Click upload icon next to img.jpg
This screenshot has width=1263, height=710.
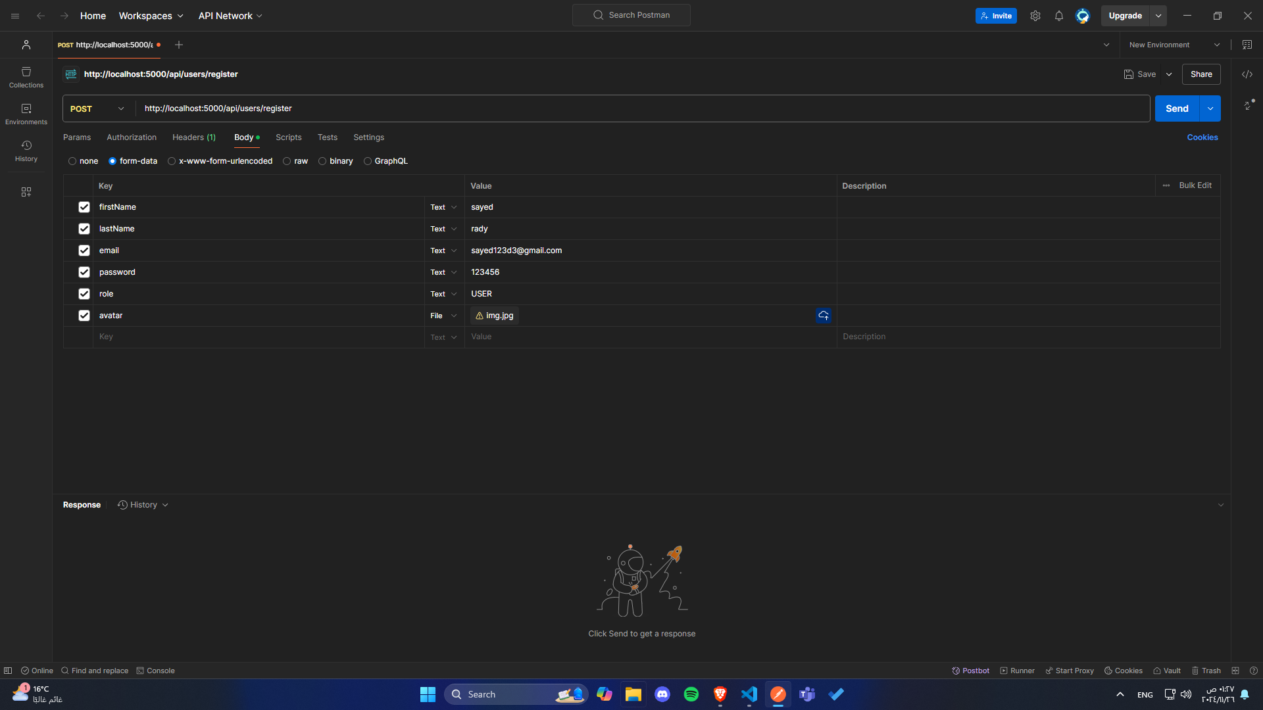(x=823, y=316)
